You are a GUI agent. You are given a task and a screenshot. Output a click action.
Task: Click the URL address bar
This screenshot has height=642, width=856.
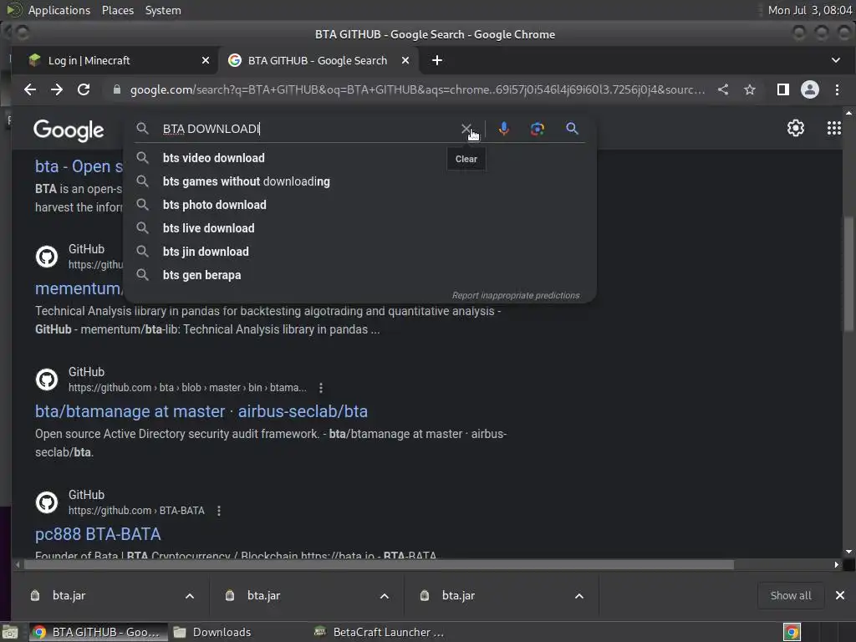pyautogui.click(x=416, y=89)
